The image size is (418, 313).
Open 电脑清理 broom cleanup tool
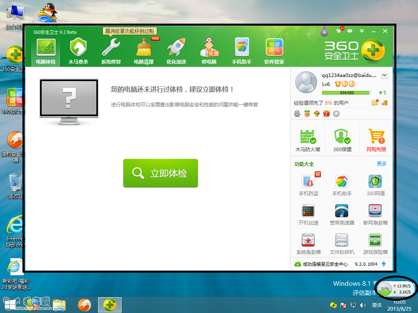click(143, 51)
